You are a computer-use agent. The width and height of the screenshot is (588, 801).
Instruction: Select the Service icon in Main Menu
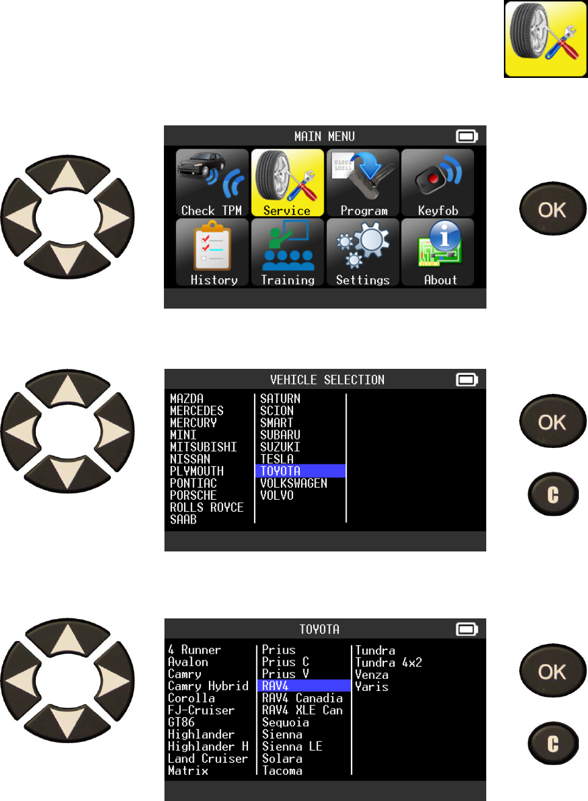click(x=288, y=183)
